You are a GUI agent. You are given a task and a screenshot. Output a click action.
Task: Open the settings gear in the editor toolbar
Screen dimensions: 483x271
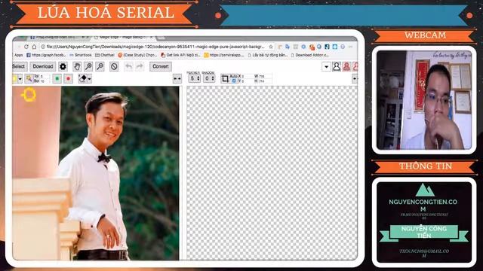[x=63, y=66]
